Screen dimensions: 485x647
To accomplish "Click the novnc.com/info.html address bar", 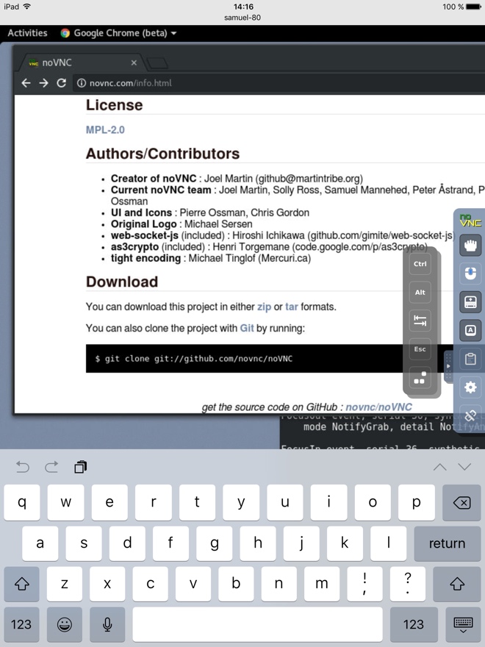I will pyautogui.click(x=279, y=83).
